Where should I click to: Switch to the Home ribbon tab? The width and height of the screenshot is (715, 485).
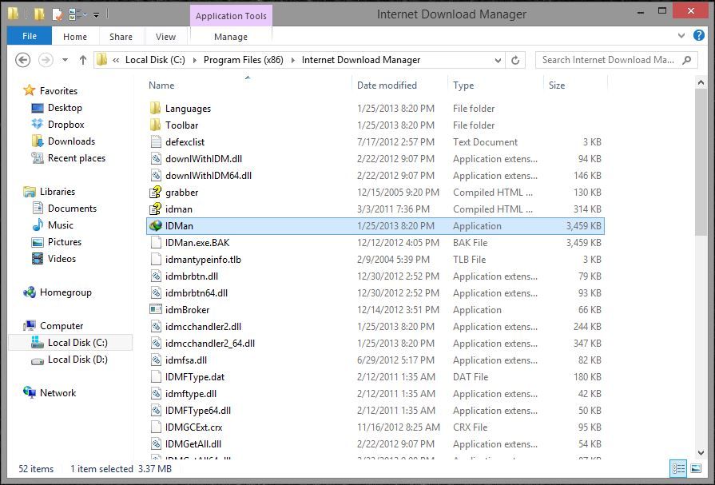75,37
